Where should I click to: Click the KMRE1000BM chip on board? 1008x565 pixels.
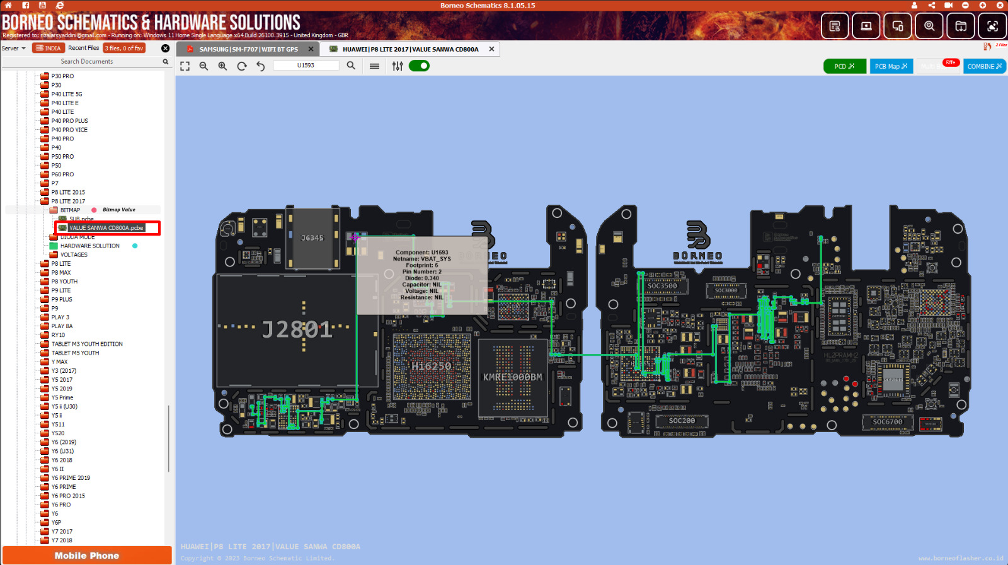512,377
